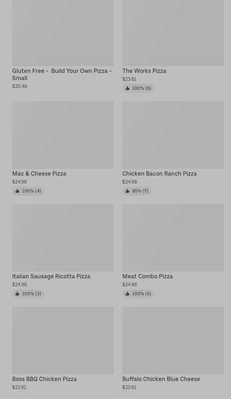
Task: Select Gluten Free Build Your Own Pizza title
Action: pyautogui.click(x=62, y=74)
